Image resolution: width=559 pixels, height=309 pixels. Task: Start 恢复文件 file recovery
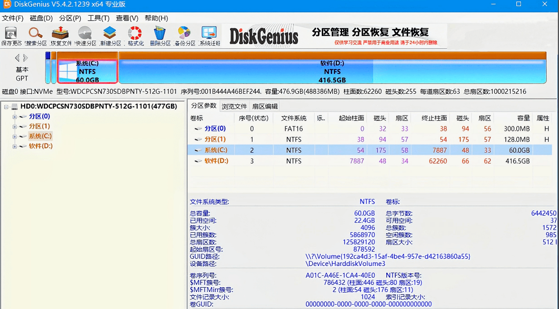tap(60, 34)
